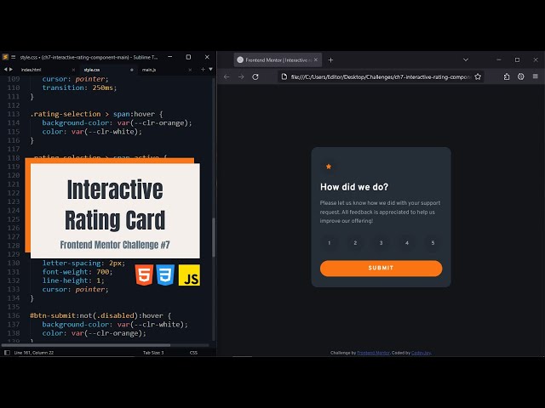Select rating 1

coord(330,243)
